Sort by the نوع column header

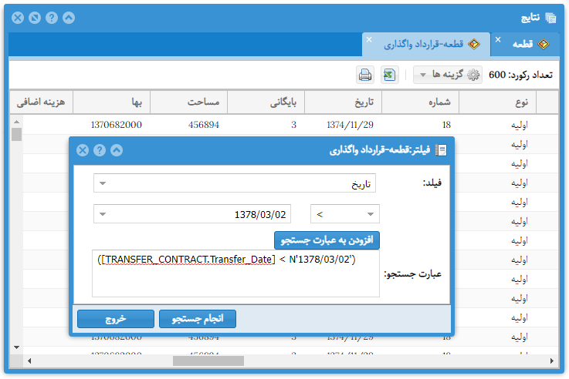tap(497, 102)
